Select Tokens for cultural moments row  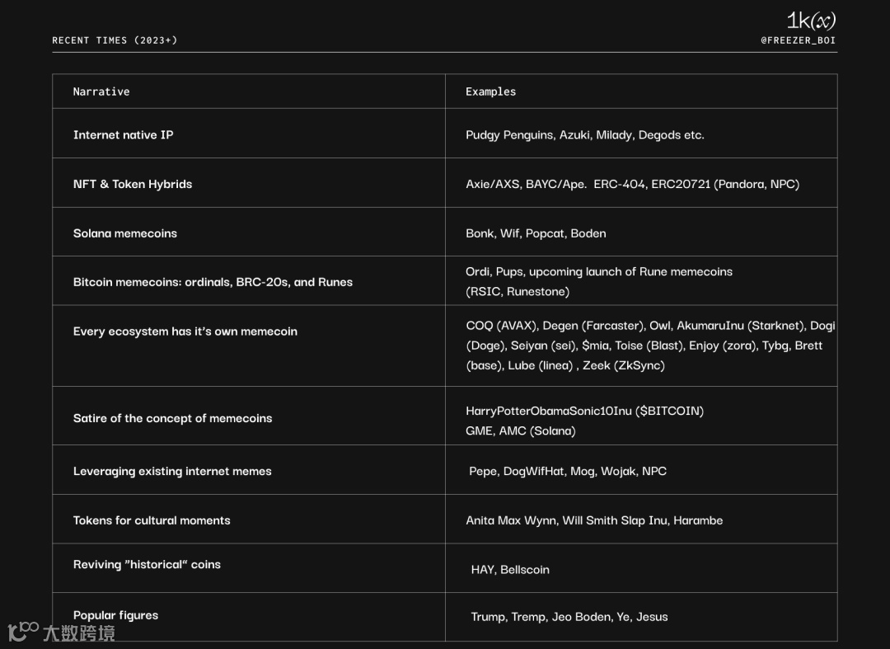(444, 519)
